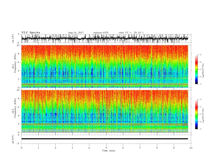Click time axis tick label "5"
Screen dimensions: 215x166
(106, 148)
